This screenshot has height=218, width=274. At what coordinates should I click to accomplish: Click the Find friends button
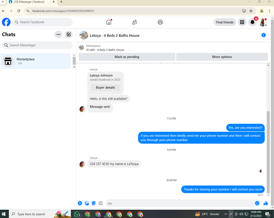pos(225,22)
